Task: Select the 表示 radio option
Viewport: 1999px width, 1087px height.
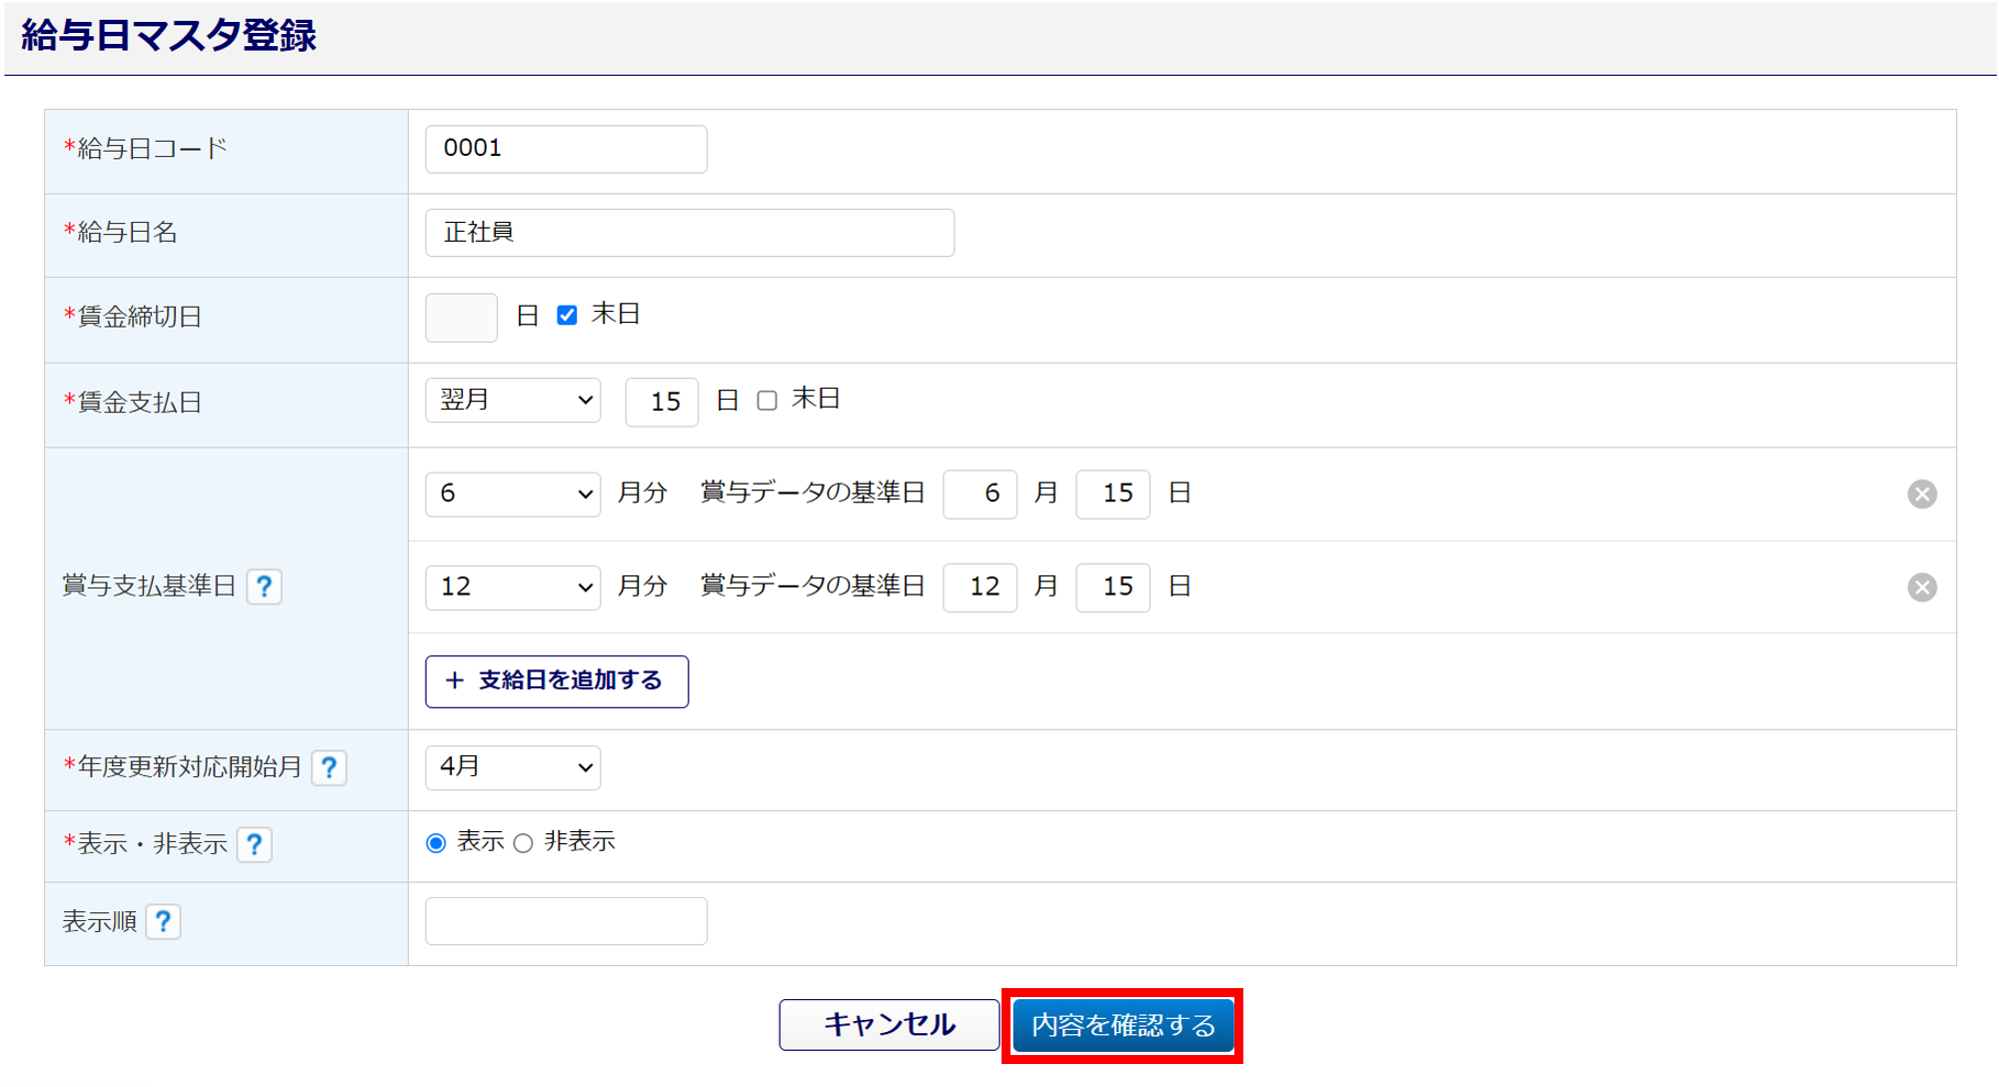Action: pyautogui.click(x=436, y=843)
